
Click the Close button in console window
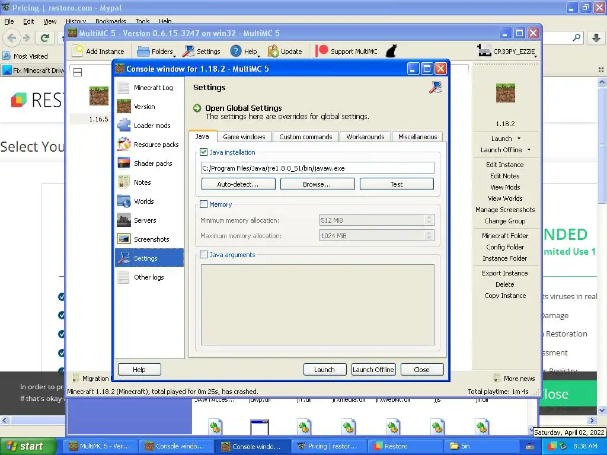(x=421, y=370)
